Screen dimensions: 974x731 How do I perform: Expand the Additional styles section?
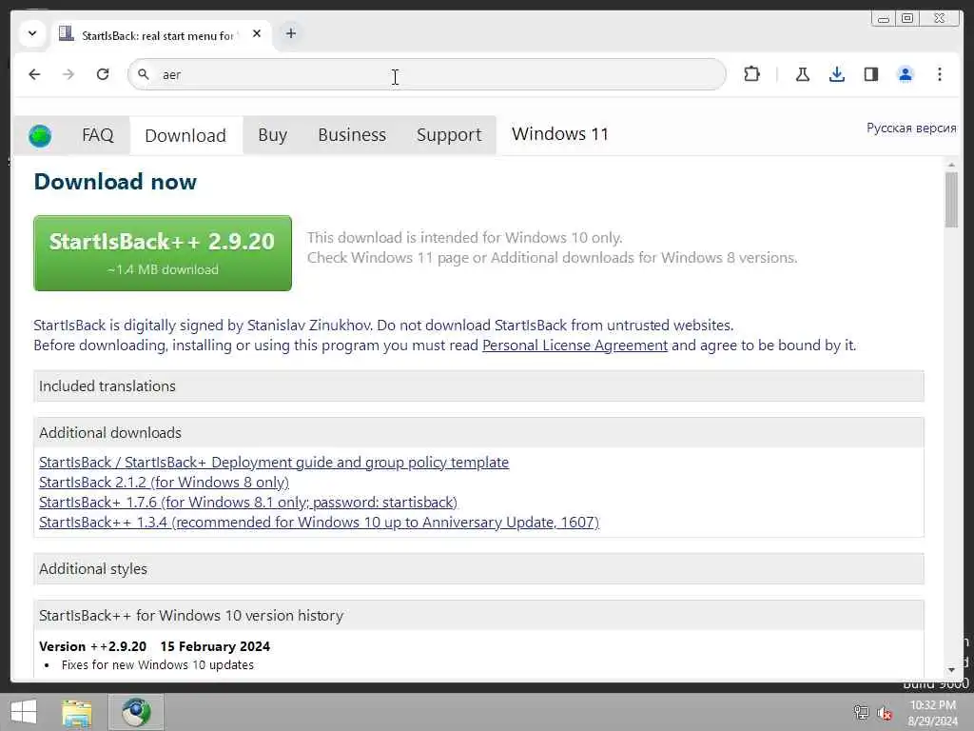pos(479,569)
